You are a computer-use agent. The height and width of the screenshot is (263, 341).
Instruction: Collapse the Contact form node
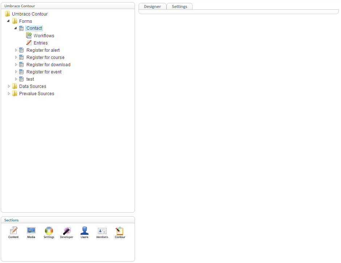16,28
